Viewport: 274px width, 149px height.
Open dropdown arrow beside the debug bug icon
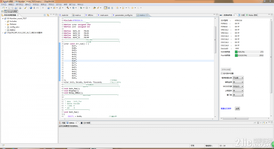(84, 8)
